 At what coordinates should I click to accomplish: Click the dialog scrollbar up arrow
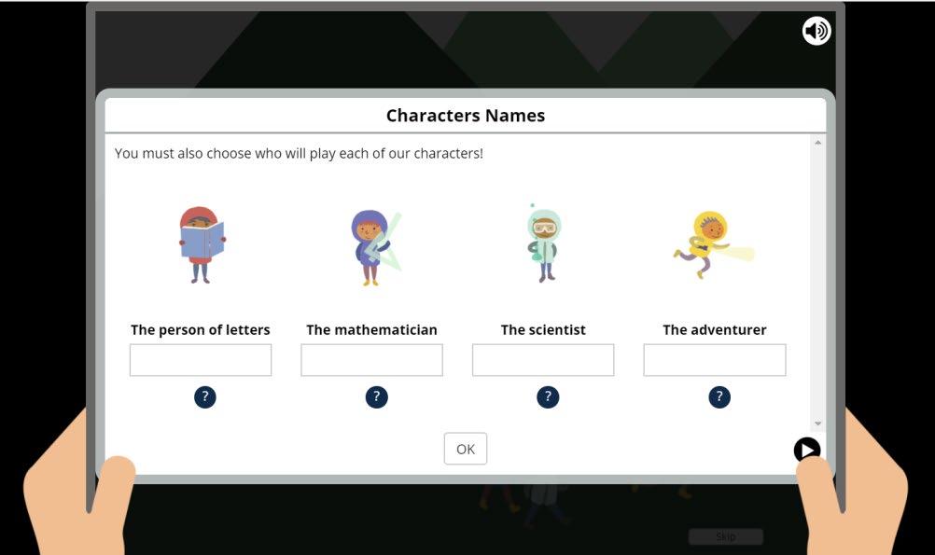tap(818, 143)
